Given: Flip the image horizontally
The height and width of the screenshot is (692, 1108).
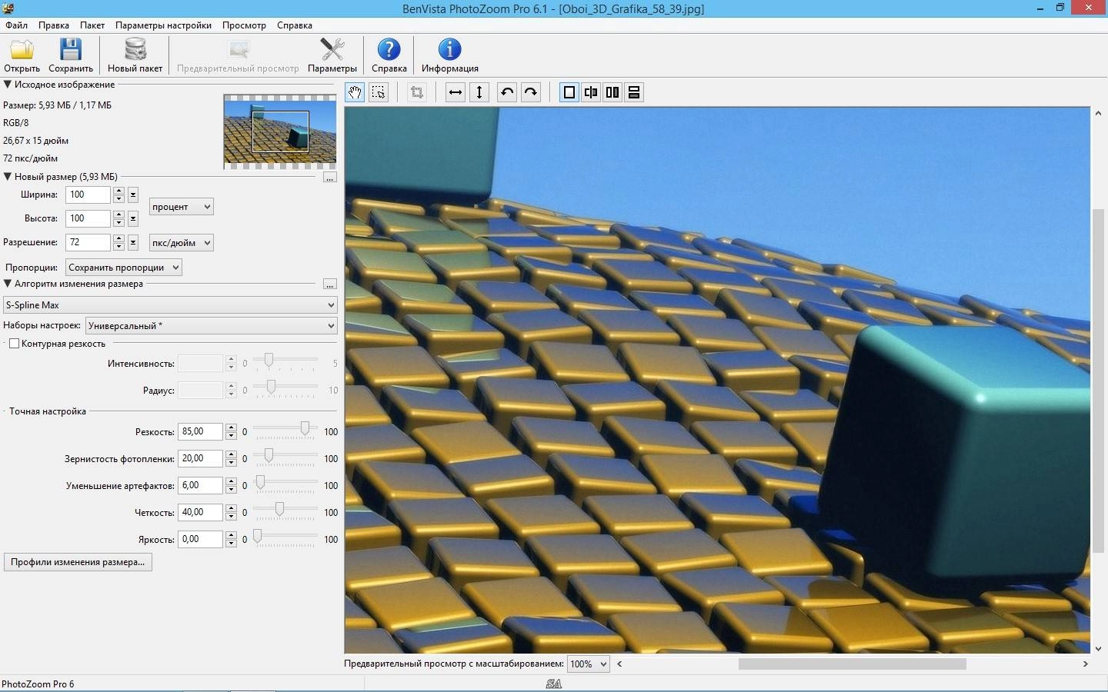Looking at the screenshot, I should click(456, 92).
